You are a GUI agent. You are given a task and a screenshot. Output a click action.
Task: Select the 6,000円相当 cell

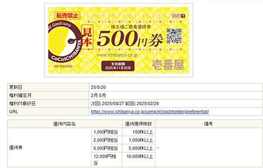(107, 148)
